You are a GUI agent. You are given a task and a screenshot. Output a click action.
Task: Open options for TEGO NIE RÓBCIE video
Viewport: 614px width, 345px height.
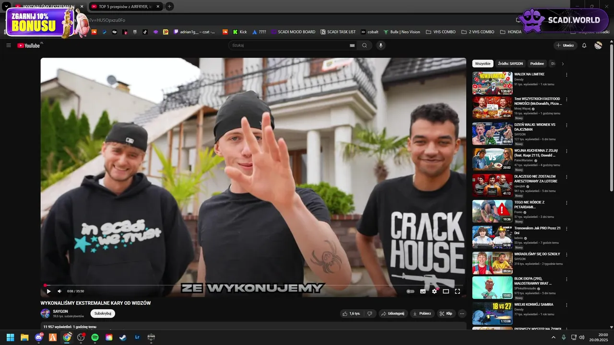pyautogui.click(x=567, y=203)
